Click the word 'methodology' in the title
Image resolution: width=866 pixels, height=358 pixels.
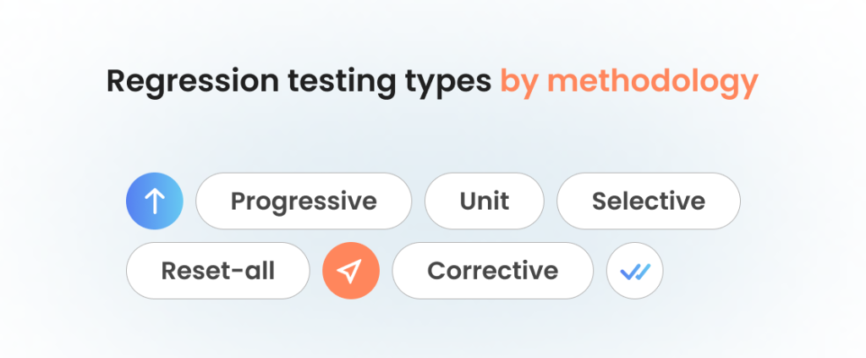point(653,82)
